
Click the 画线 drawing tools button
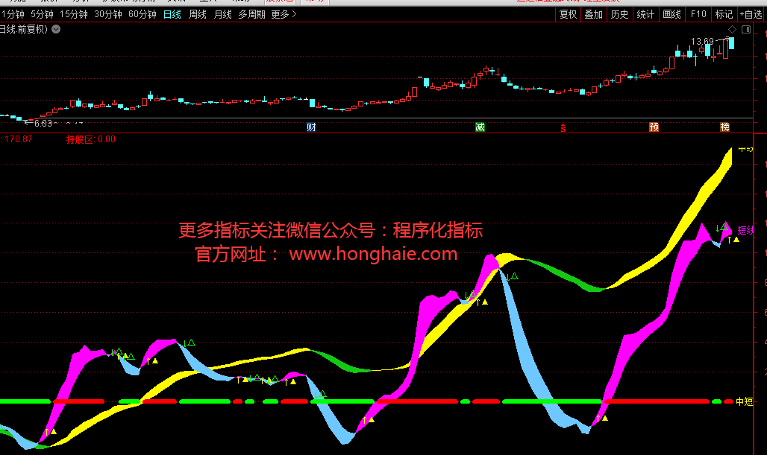(671, 14)
